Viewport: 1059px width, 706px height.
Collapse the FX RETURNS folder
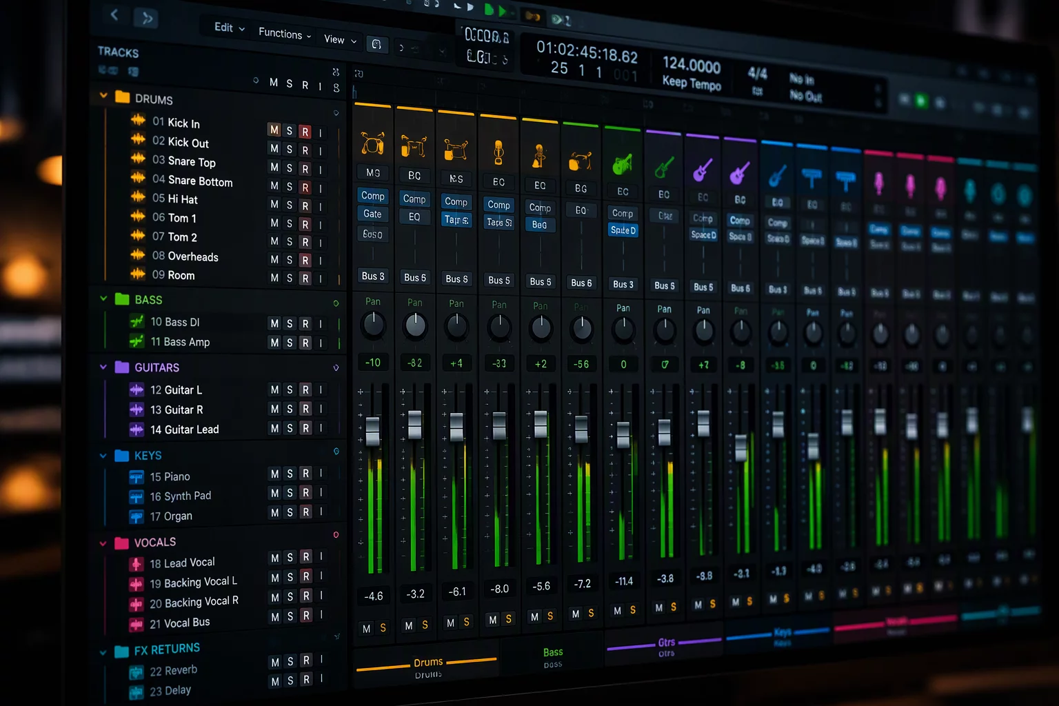click(103, 652)
